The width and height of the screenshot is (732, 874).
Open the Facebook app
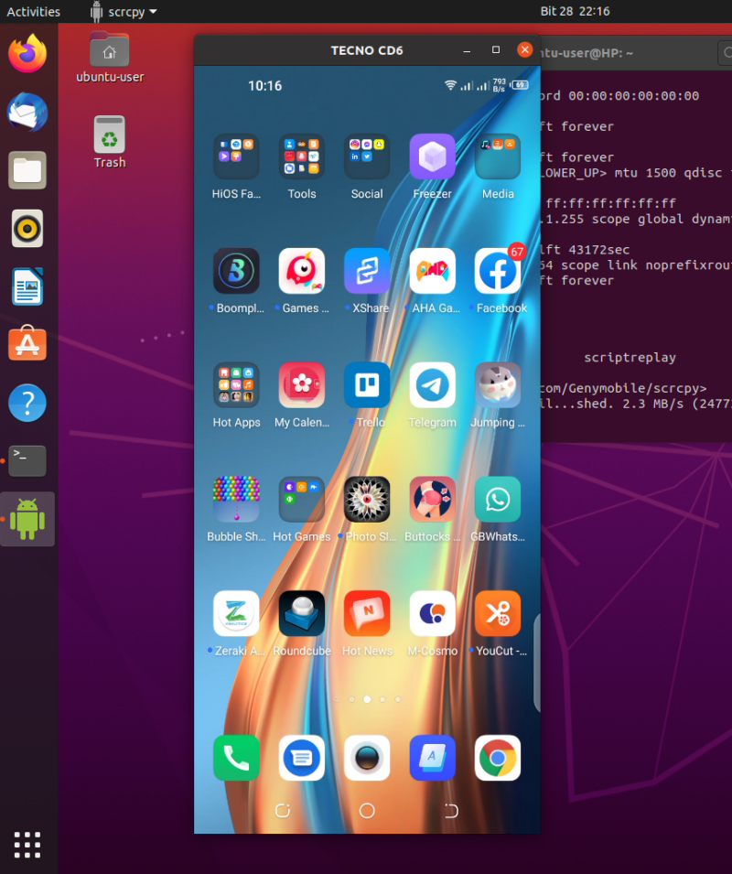coord(498,270)
